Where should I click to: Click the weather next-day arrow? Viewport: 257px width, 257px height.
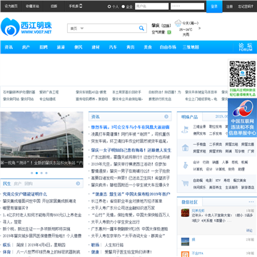pyautogui.click(x=199, y=28)
